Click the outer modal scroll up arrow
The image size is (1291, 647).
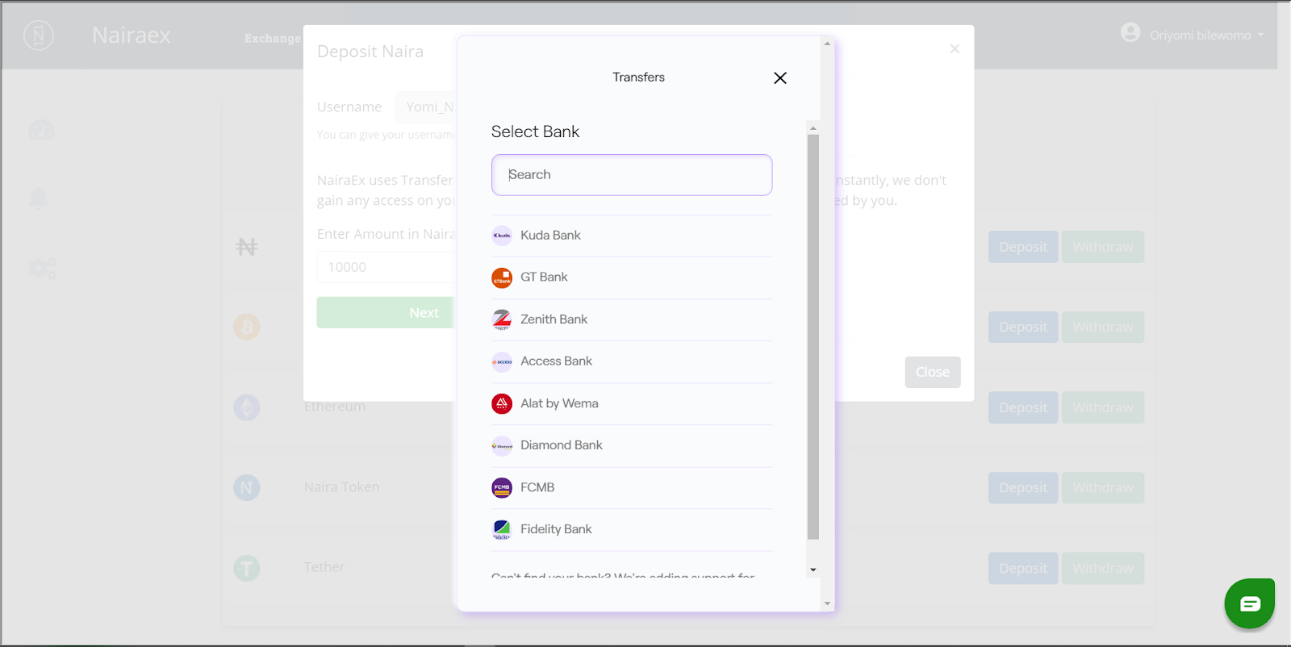click(x=827, y=44)
